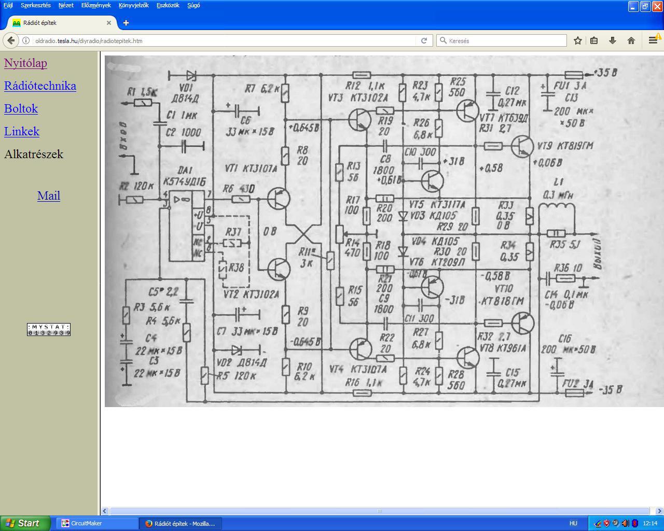Click the HU language indicator
This screenshot has width=664, height=531.
point(573,523)
